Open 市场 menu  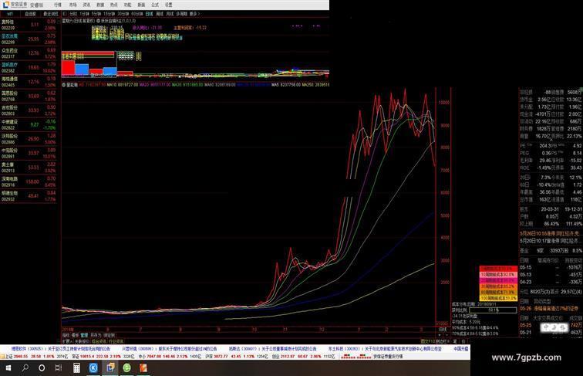click(72, 5)
